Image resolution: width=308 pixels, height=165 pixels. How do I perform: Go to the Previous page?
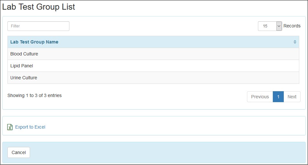pos(260,97)
